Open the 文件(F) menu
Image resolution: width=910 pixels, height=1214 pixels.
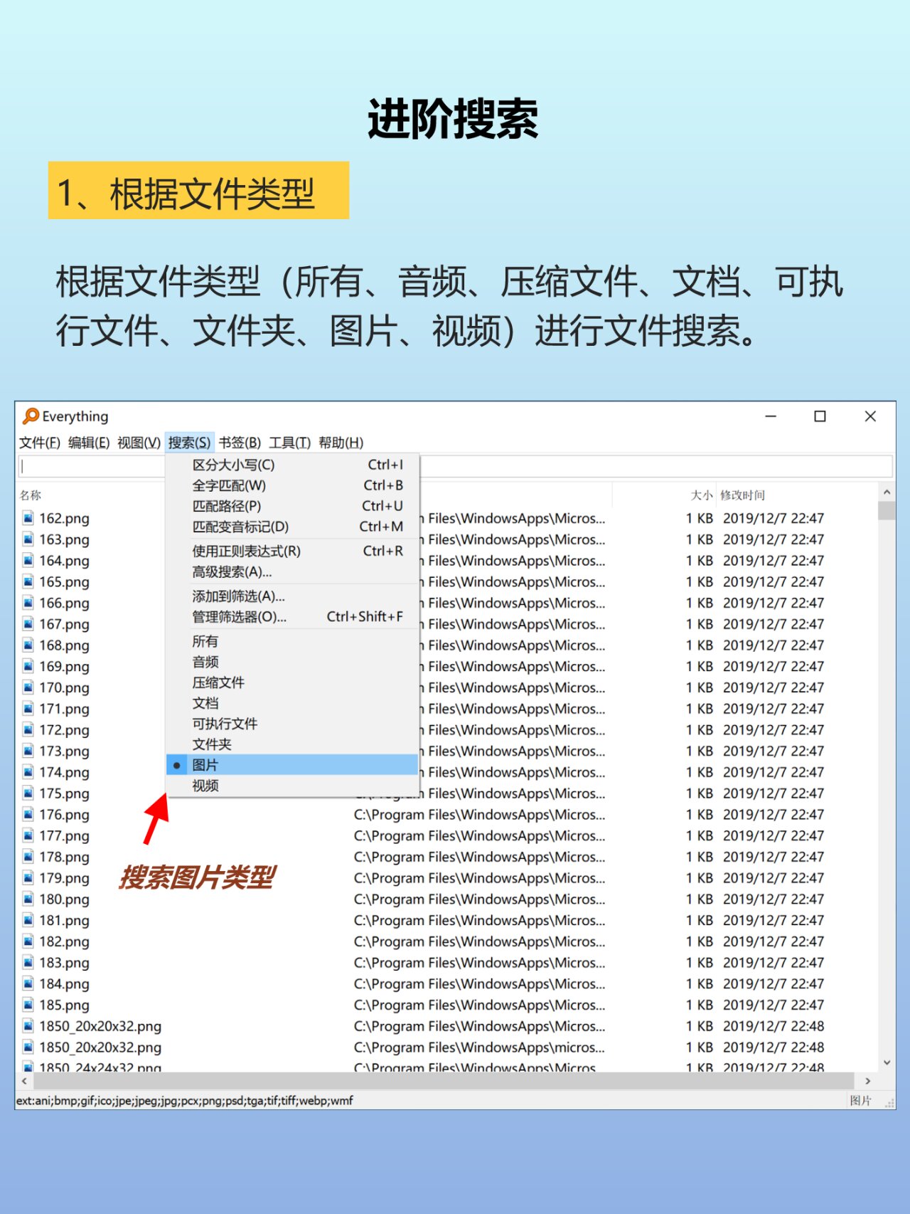40,443
